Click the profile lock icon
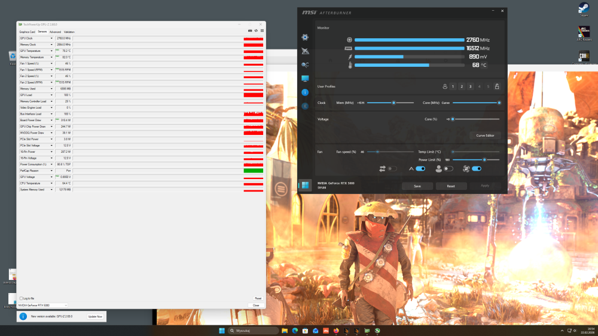This screenshot has width=598, height=336. (x=497, y=87)
